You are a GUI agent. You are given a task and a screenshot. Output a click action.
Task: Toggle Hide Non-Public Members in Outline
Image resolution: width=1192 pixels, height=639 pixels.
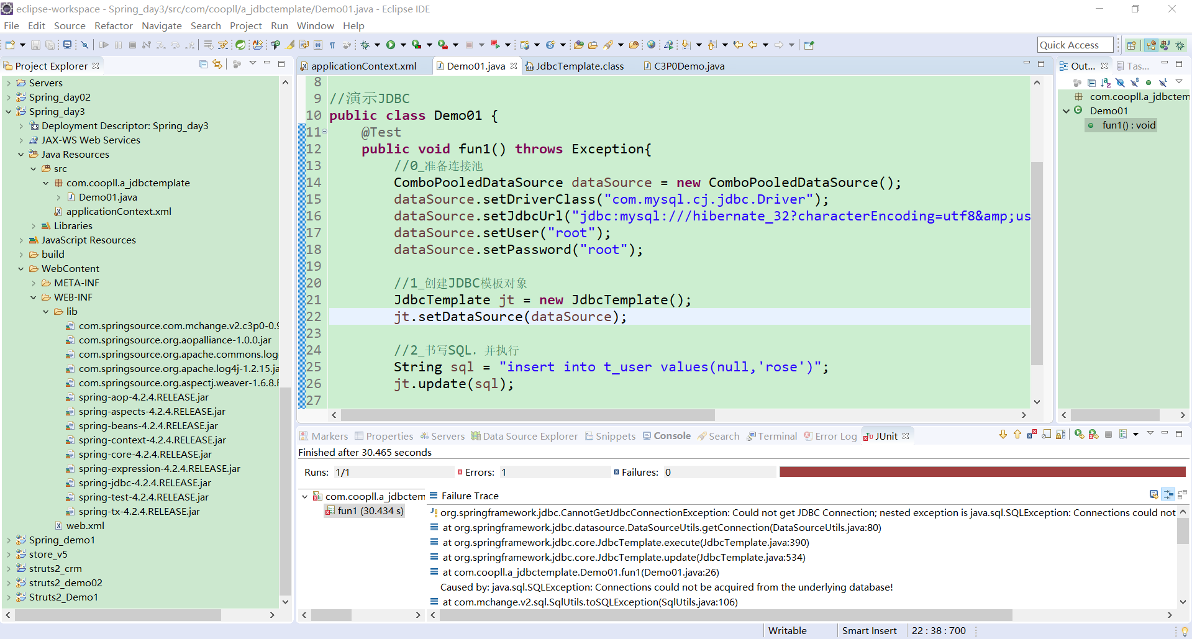1149,83
